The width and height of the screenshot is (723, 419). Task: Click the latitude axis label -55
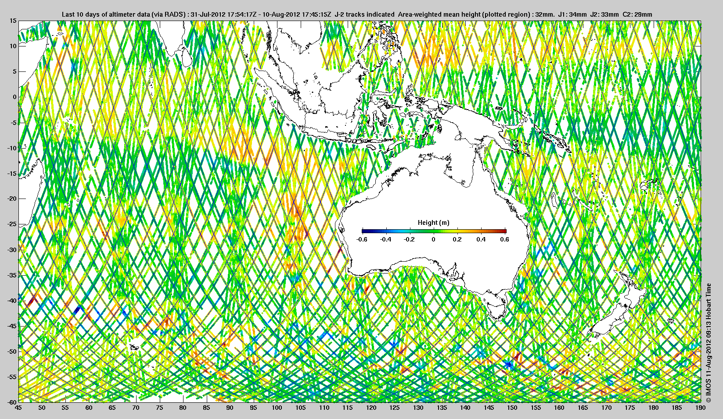click(x=12, y=377)
